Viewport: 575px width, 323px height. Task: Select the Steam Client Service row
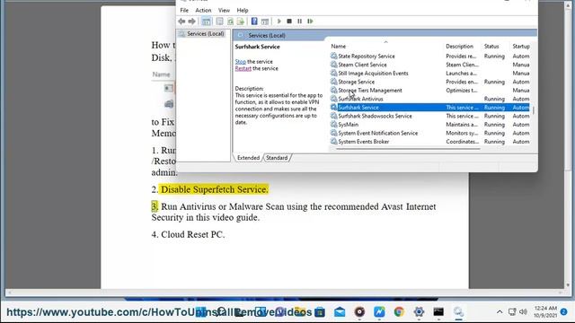click(x=429, y=65)
